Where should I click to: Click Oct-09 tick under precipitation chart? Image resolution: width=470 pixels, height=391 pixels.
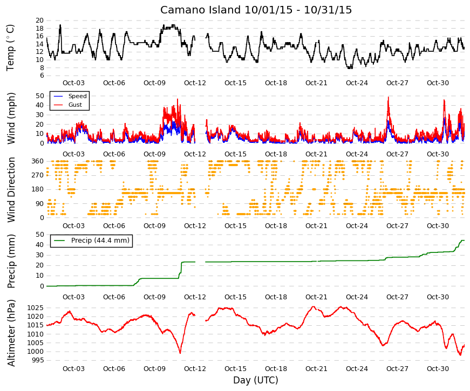click(154, 297)
